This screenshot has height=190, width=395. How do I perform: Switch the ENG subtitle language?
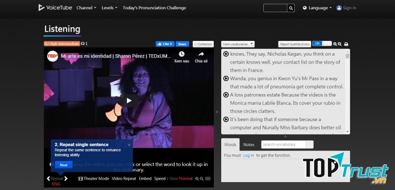[56, 184]
